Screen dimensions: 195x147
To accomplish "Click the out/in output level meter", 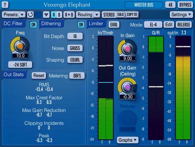I will point(183,88).
